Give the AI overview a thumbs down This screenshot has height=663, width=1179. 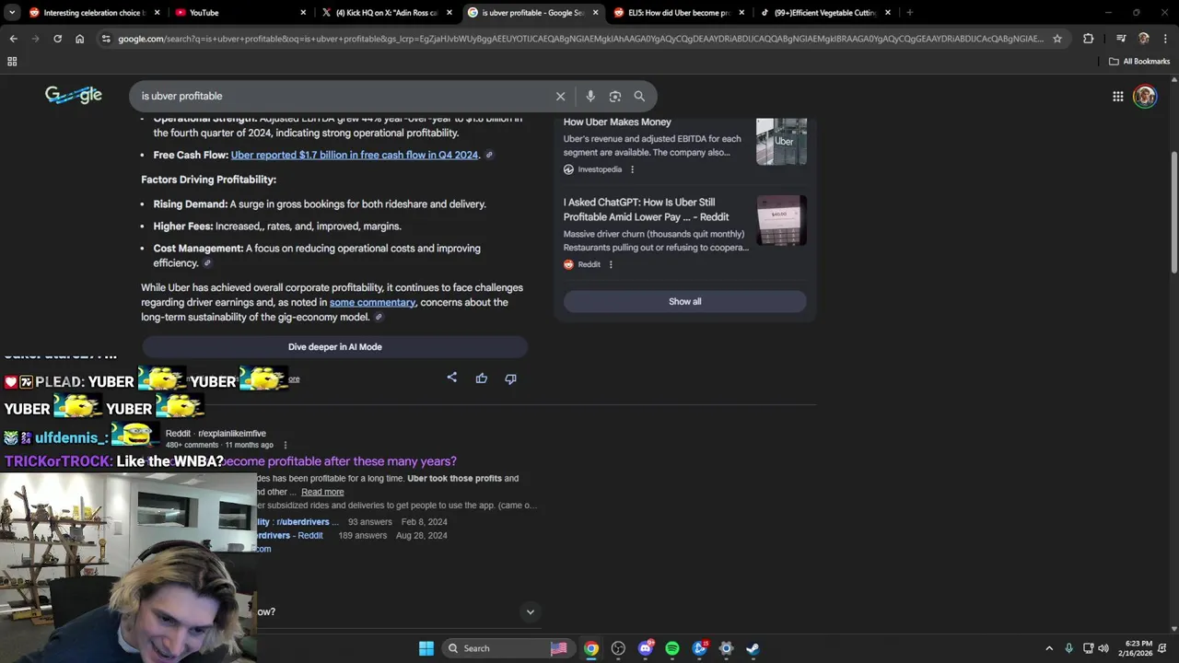510,378
